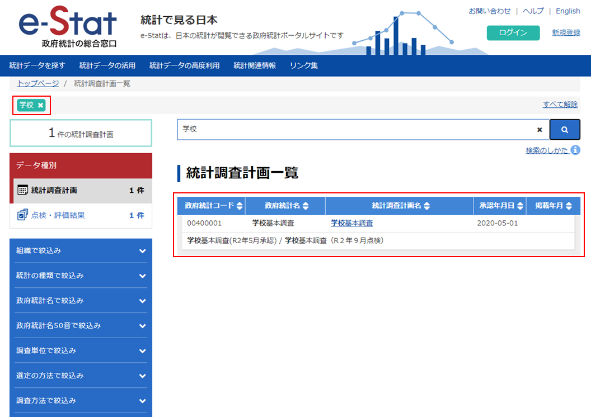Open ヘルプ link
Viewport: 591px width, 417px height.
[x=533, y=11]
